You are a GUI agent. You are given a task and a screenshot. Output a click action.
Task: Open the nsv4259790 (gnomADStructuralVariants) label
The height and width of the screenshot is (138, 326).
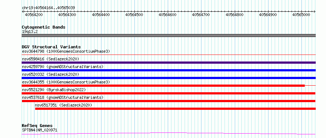point(63,67)
